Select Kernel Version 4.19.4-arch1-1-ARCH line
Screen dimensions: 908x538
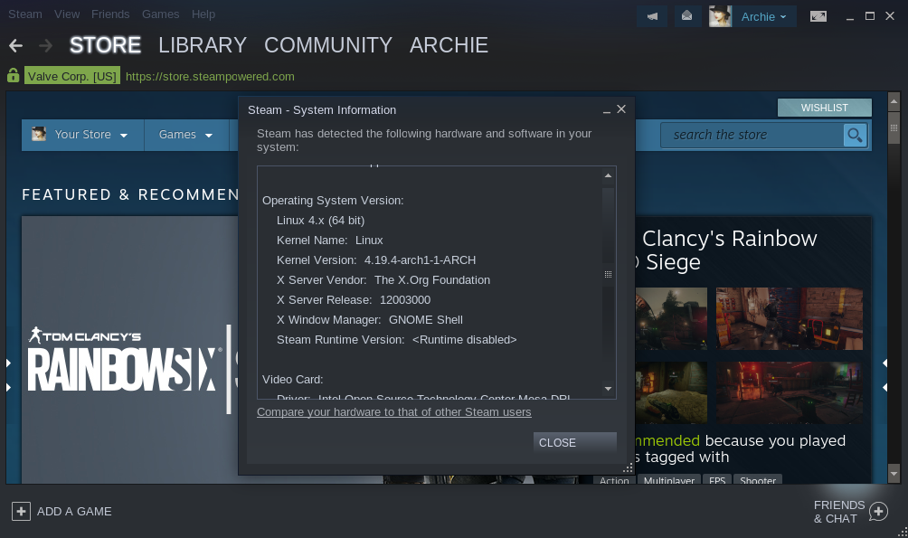click(x=376, y=260)
